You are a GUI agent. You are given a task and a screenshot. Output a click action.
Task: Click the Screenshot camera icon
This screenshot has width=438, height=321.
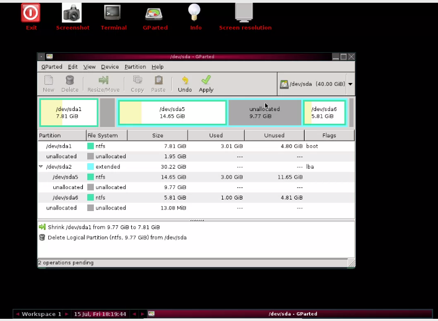72,13
